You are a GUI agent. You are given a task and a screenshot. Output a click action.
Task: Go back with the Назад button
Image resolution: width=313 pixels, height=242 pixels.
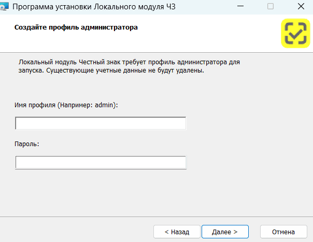pyautogui.click(x=177, y=232)
